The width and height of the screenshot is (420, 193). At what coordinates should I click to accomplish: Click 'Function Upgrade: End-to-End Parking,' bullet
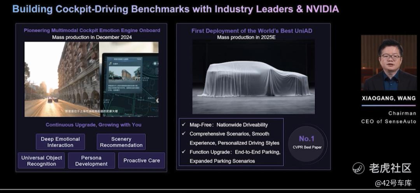pos(235,152)
